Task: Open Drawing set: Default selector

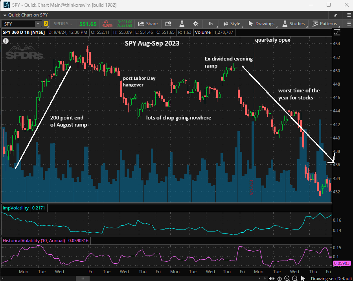Action: (x=331, y=279)
